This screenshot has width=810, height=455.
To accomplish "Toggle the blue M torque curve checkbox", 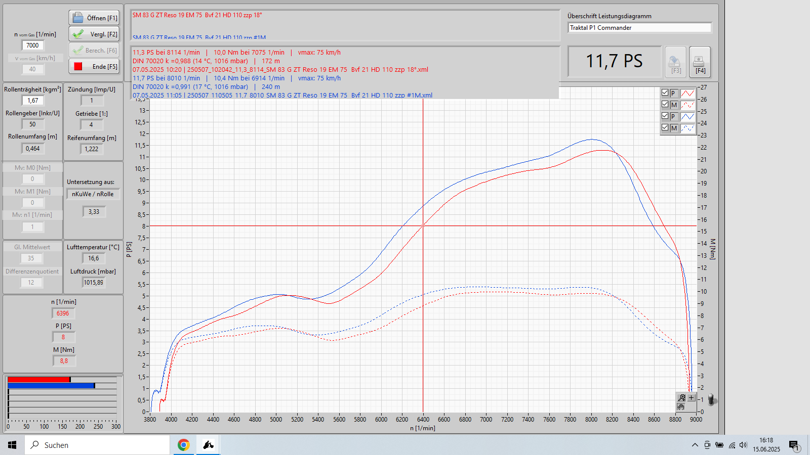I will point(665,127).
